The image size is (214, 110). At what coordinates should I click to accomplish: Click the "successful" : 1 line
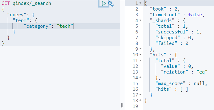click(178, 32)
